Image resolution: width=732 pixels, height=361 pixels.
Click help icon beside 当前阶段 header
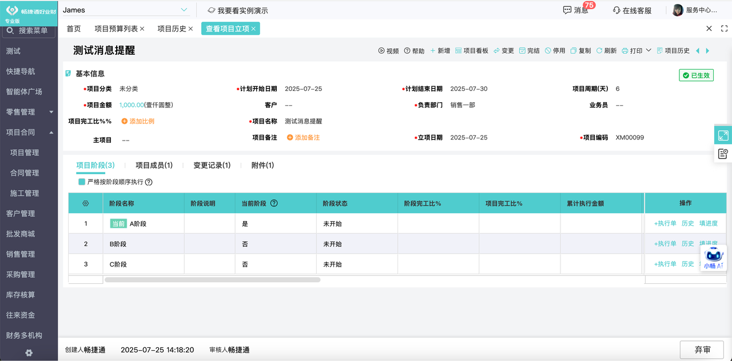(x=274, y=203)
